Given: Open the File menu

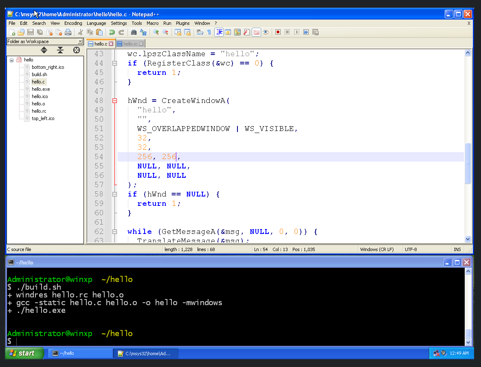Looking at the screenshot, I should point(12,23).
